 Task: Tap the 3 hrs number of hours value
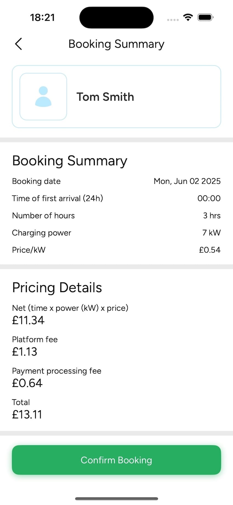pyautogui.click(x=212, y=216)
